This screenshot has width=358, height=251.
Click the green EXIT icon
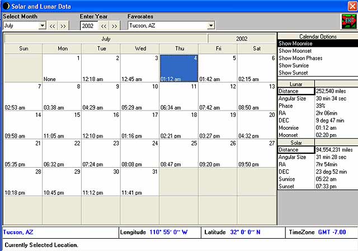[x=349, y=21]
